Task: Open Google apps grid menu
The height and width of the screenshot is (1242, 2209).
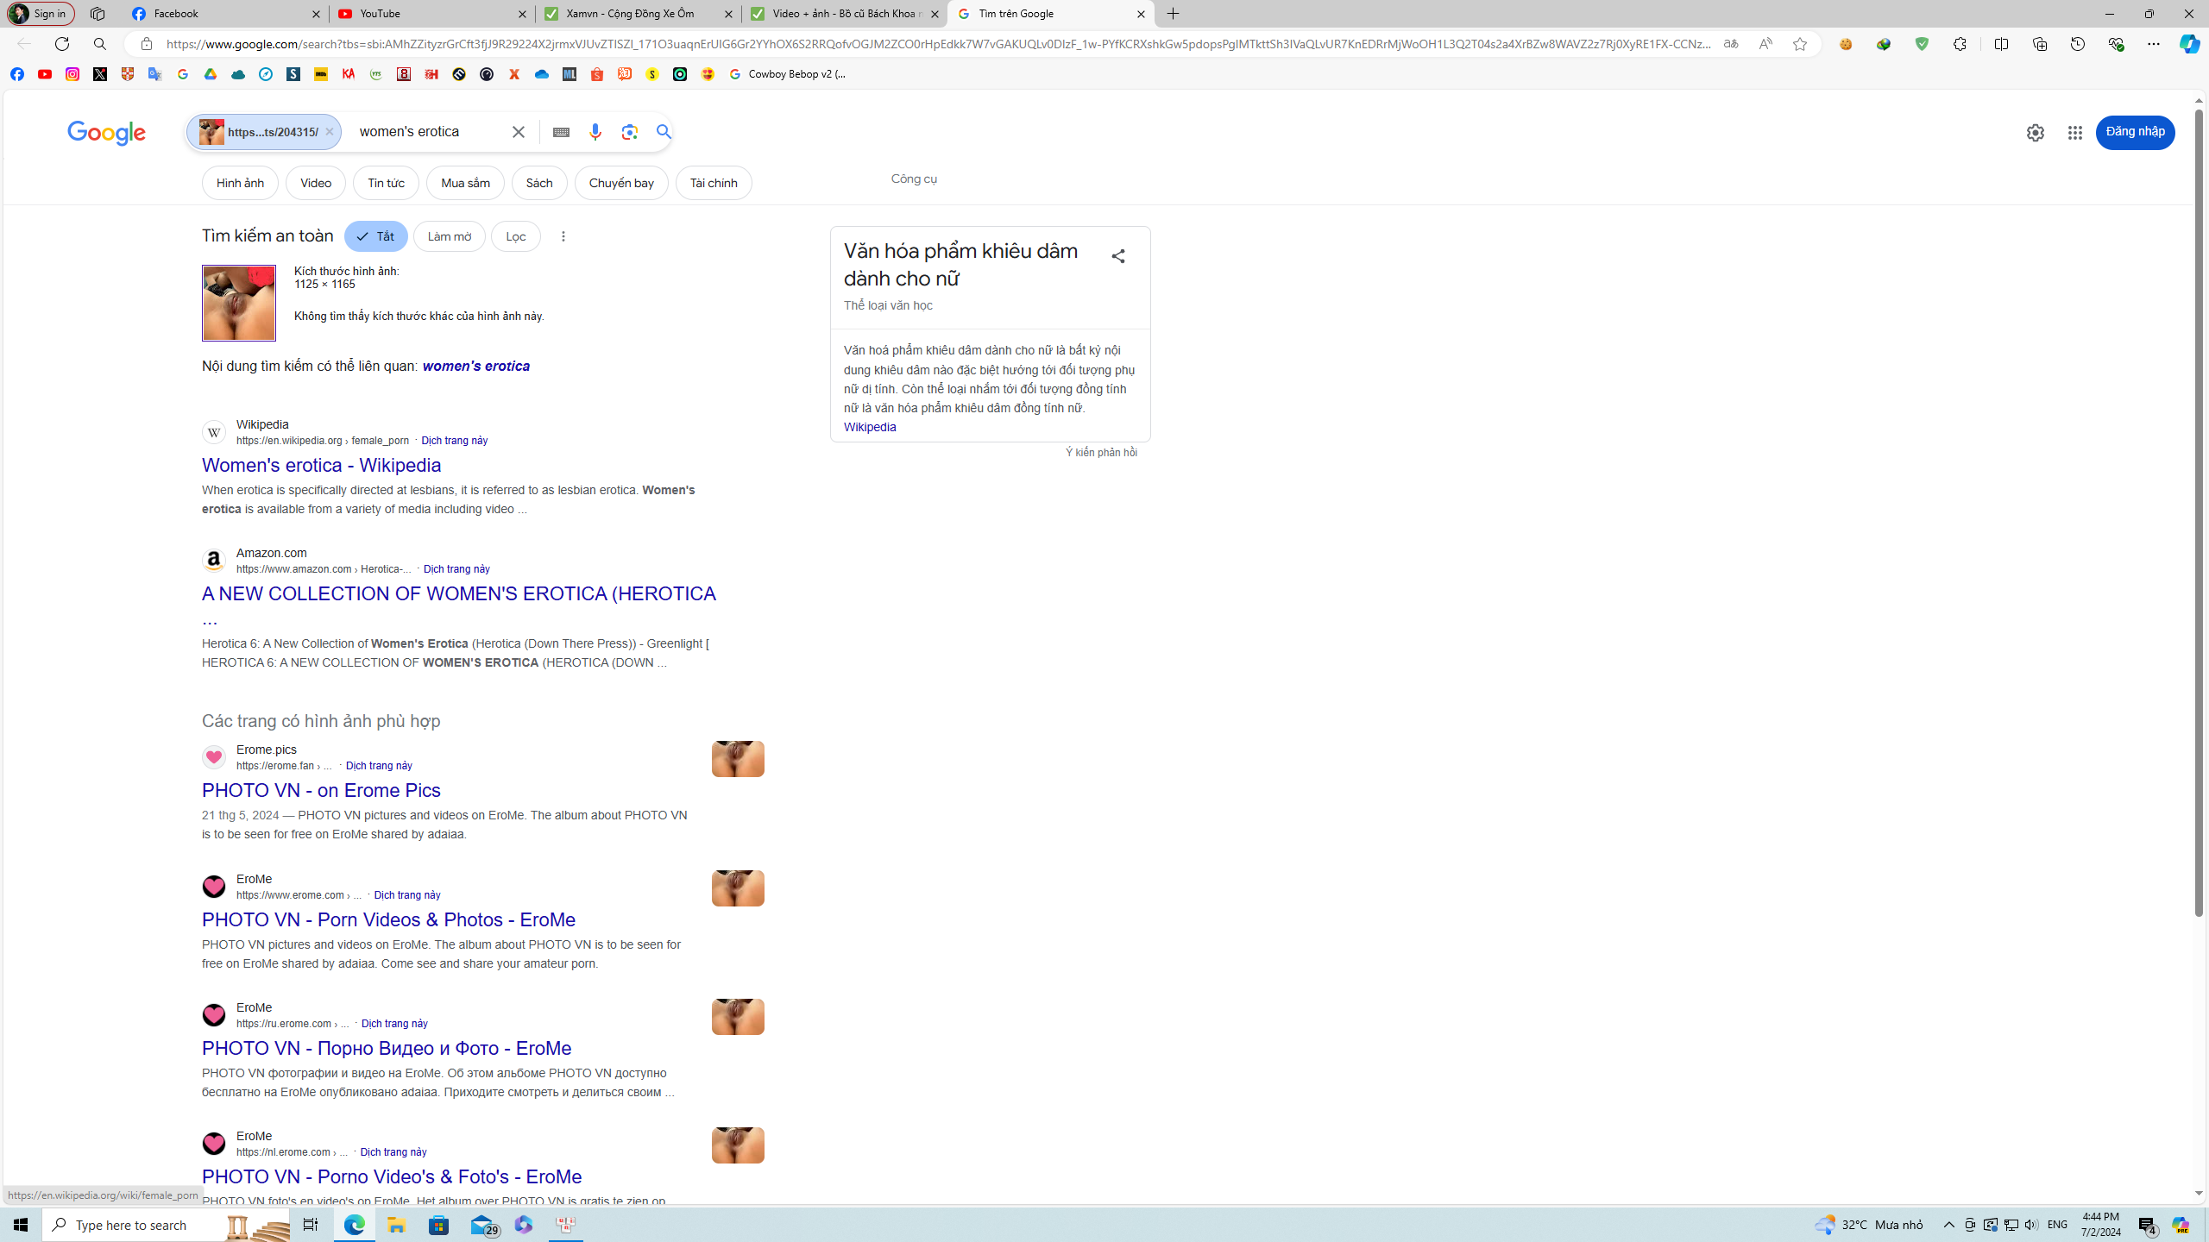Action: point(2075,133)
